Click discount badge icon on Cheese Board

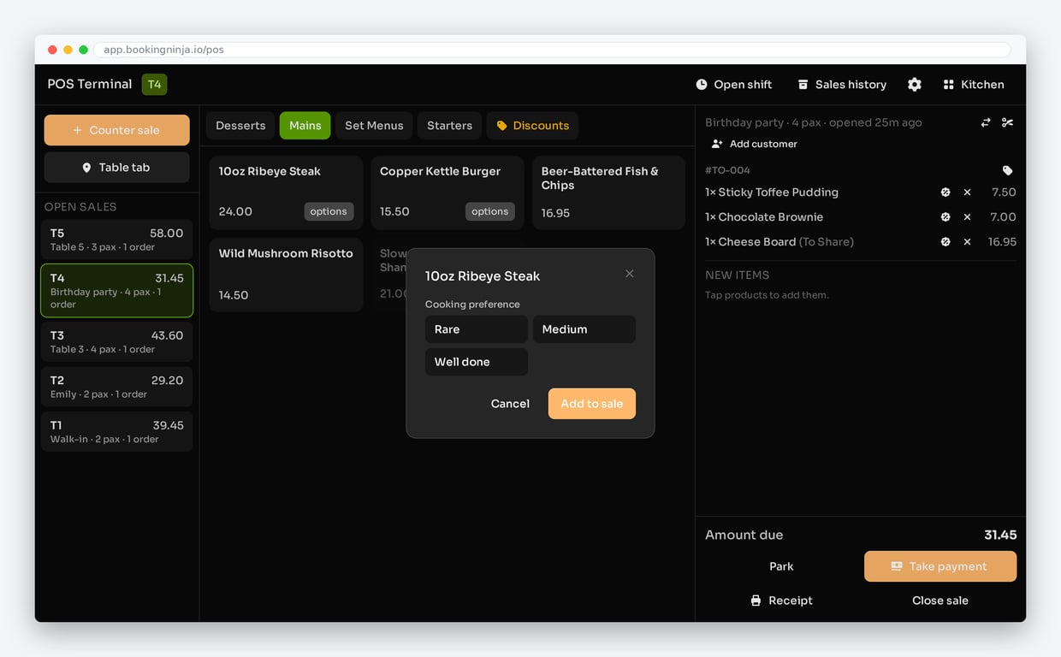pyautogui.click(x=945, y=242)
